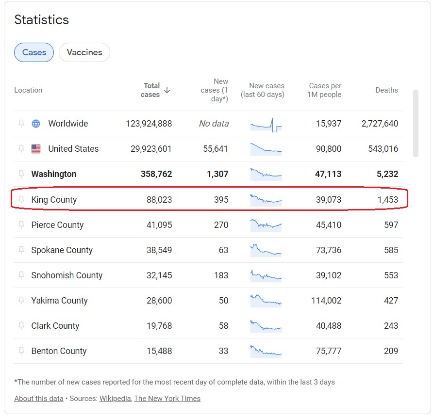Pin the United States row
433x417 pixels.
pyautogui.click(x=21, y=149)
